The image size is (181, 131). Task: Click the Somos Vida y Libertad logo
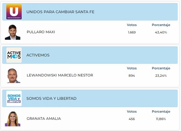14,98
